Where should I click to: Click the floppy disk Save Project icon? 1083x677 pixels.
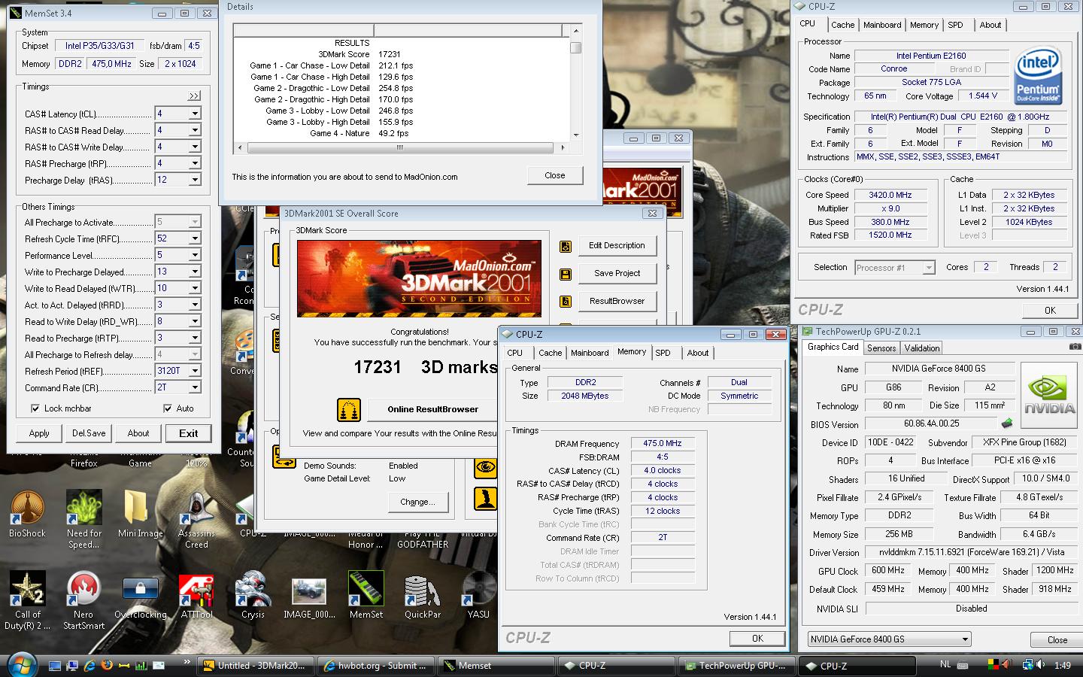(x=566, y=275)
